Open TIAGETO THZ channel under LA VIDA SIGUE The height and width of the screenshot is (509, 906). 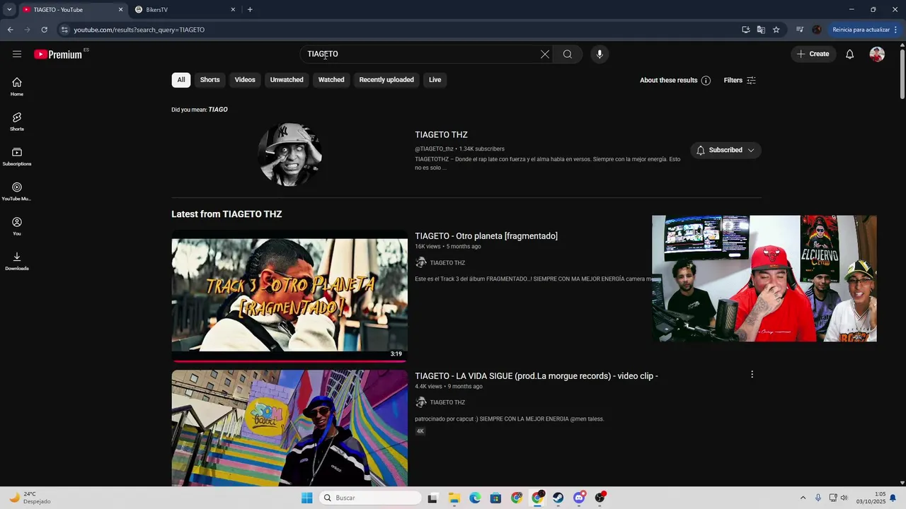coord(447,402)
